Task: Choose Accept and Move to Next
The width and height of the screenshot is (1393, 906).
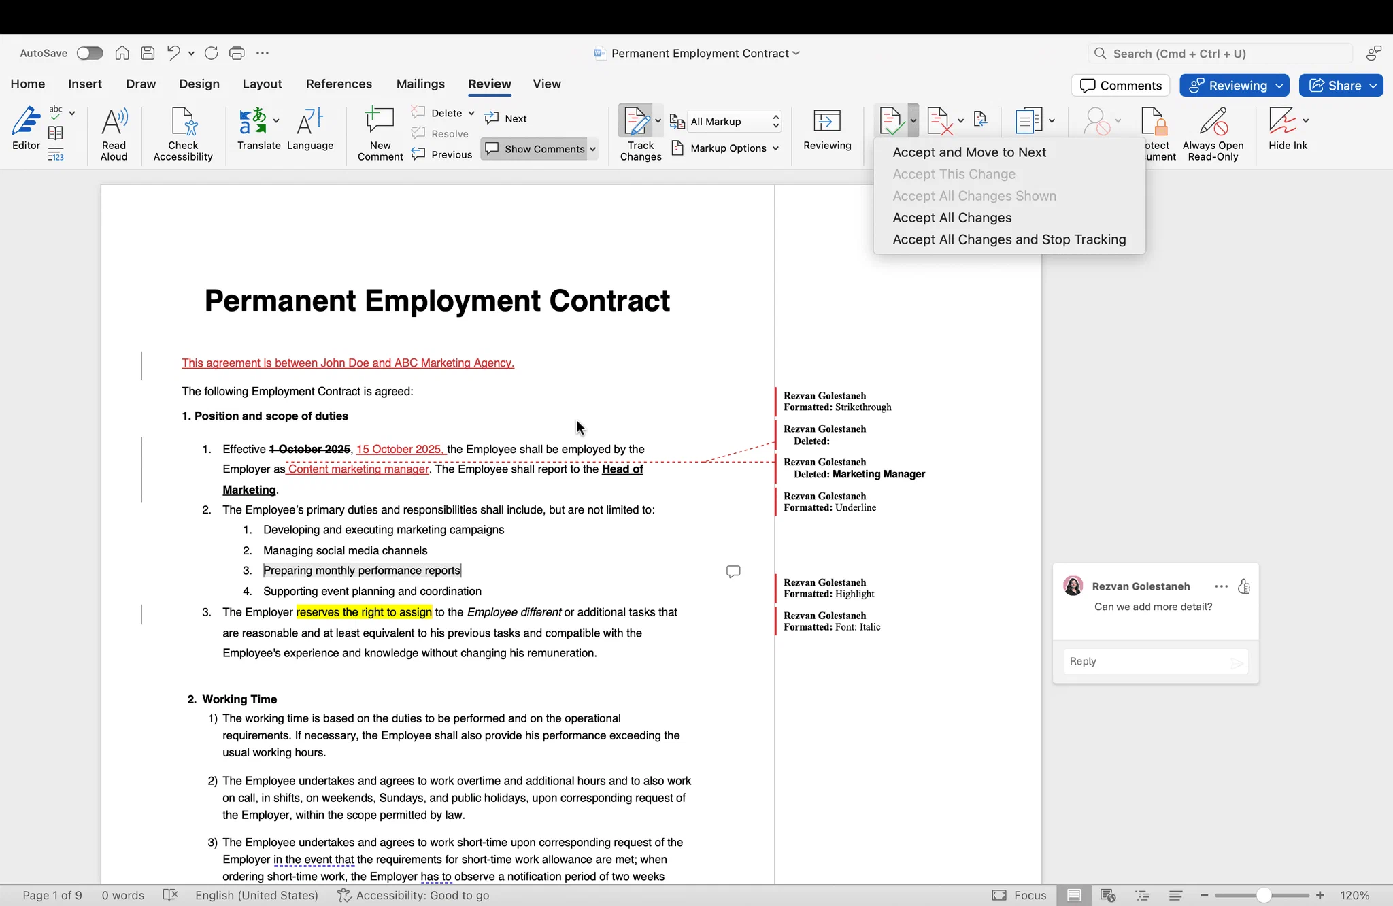Action: click(969, 152)
